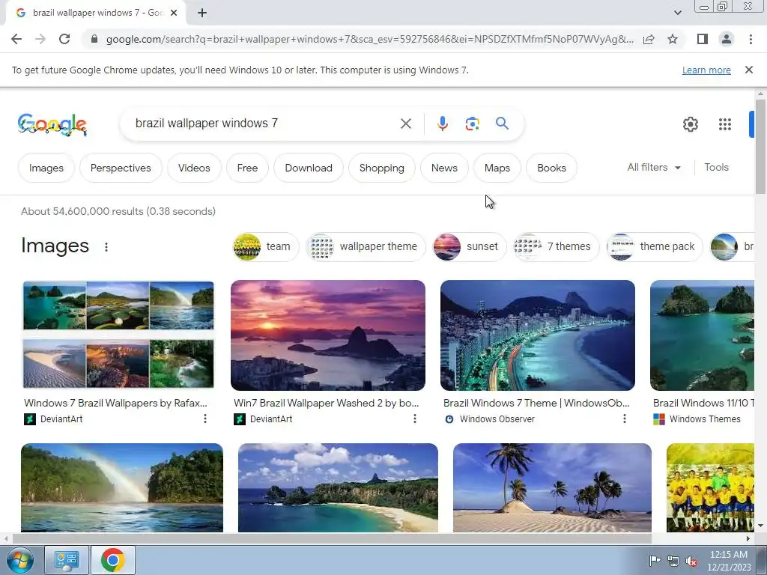This screenshot has width=767, height=575.
Task: Toggle Chrome side panel
Action: point(703,39)
